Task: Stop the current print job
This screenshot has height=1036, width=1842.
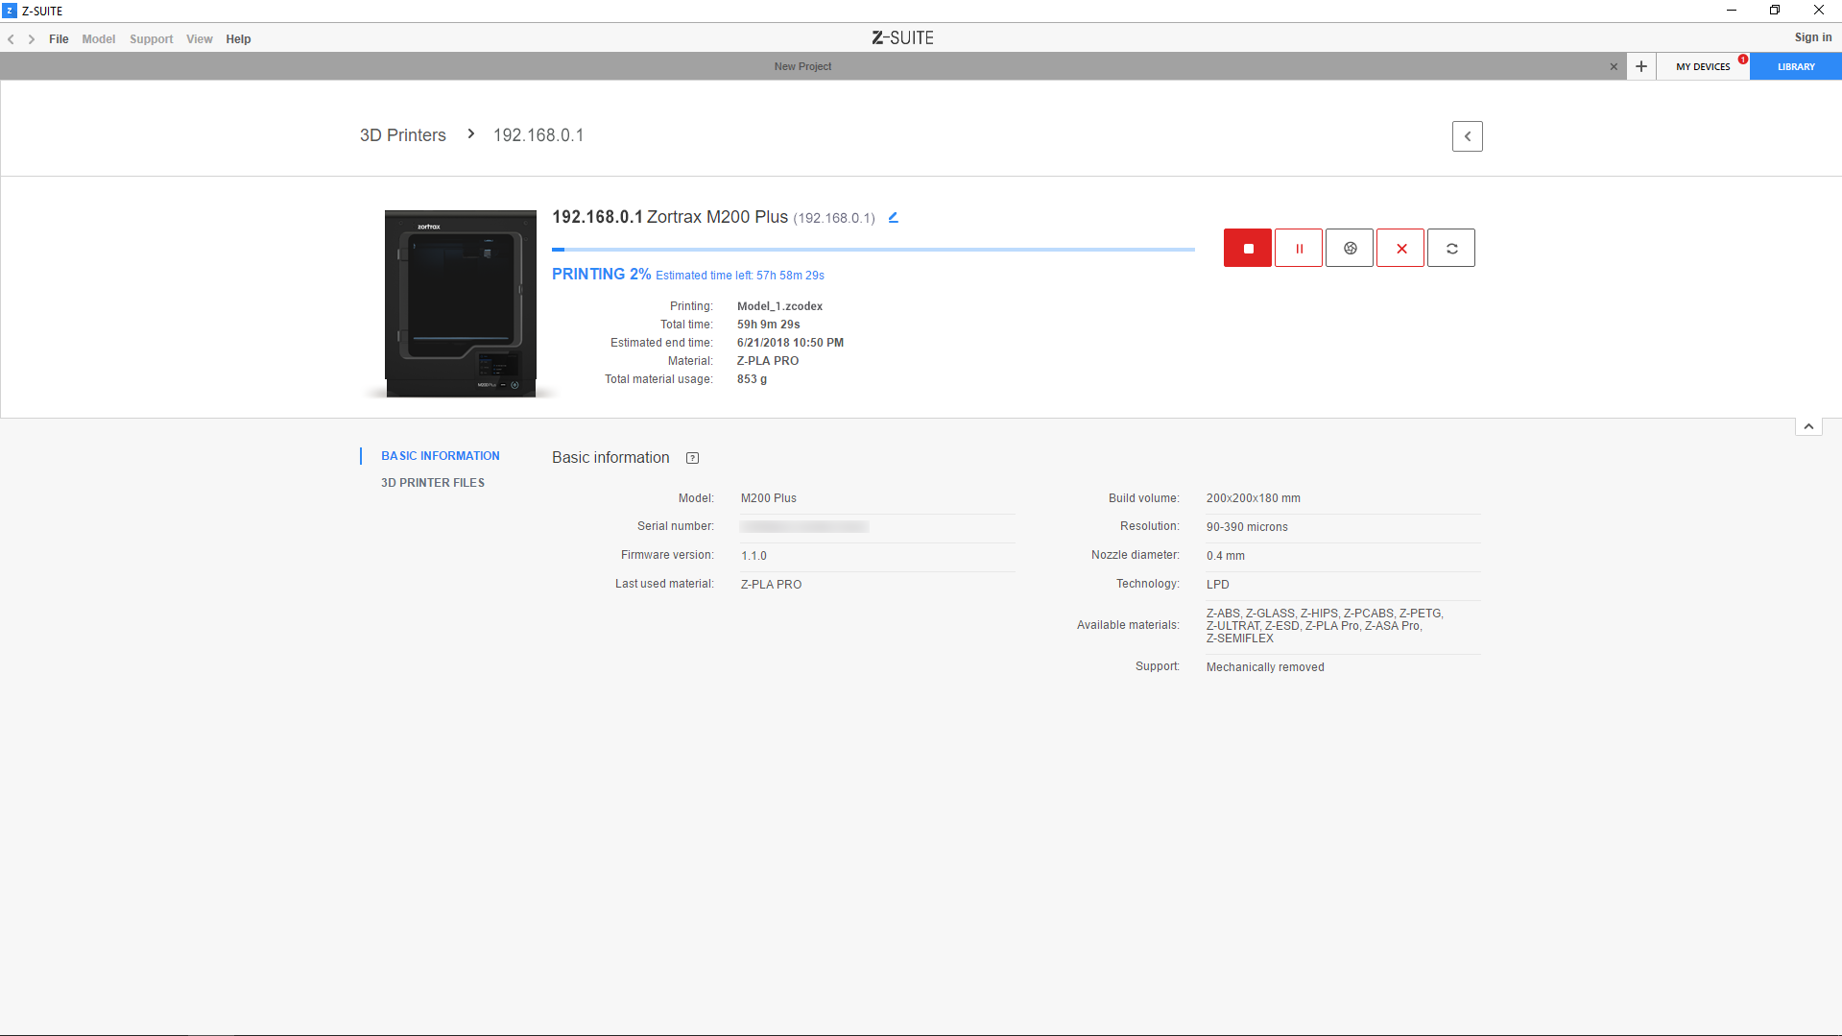Action: 1248,249
